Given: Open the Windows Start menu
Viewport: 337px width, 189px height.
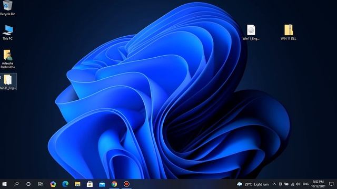Looking at the screenshot, I should click(x=4, y=184).
